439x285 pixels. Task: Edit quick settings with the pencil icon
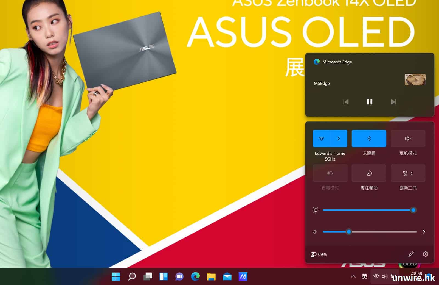pos(411,254)
